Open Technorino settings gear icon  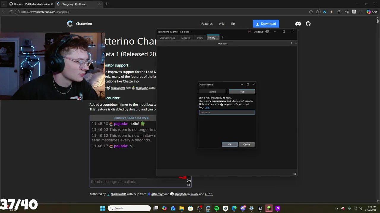point(267,32)
